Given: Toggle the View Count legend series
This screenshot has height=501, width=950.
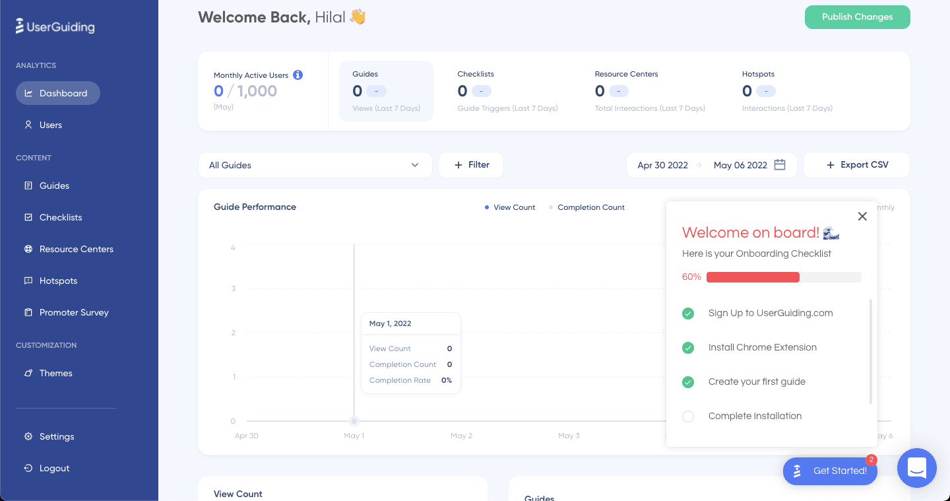Looking at the screenshot, I should [x=510, y=207].
